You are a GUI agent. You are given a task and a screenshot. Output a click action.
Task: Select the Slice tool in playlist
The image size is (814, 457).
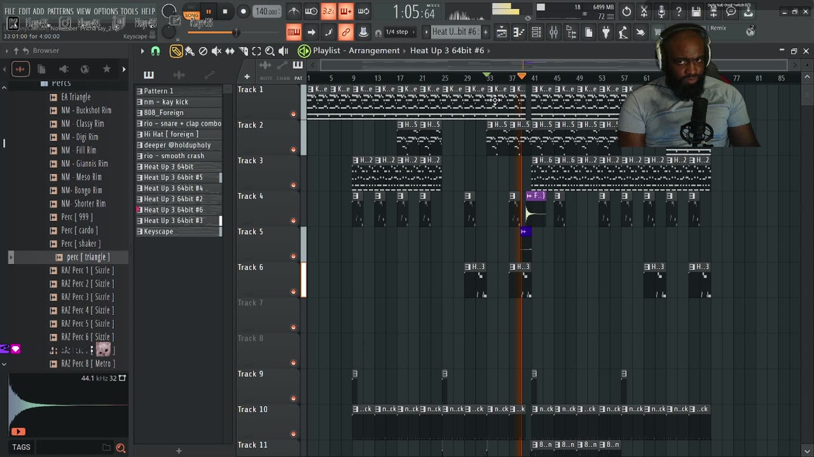[243, 51]
